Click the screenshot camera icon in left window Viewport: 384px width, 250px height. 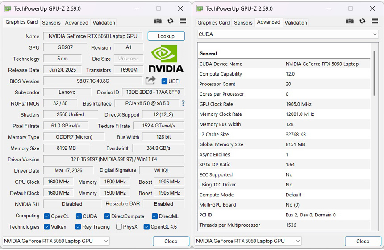pyautogui.click(x=158, y=21)
